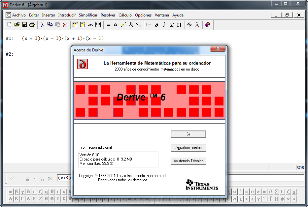Close the Acerca de Derive dialog
The image size is (308, 207).
tap(218, 49)
